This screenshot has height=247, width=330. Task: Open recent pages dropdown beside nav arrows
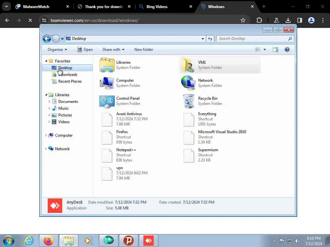[x=62, y=39]
